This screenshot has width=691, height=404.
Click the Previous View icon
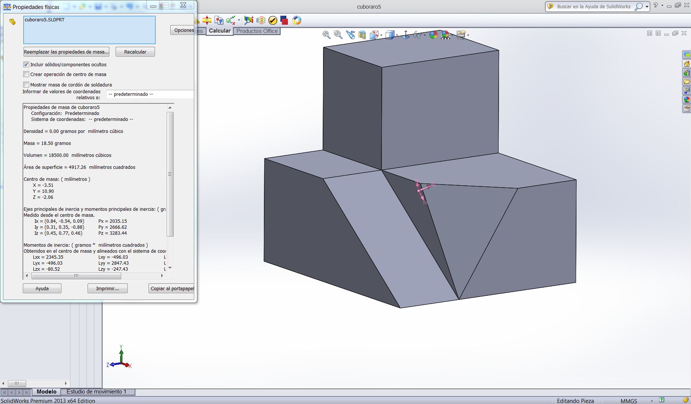[350, 35]
